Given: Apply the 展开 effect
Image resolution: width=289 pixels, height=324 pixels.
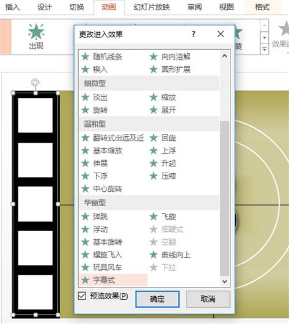Looking at the screenshot, I should [x=163, y=110].
